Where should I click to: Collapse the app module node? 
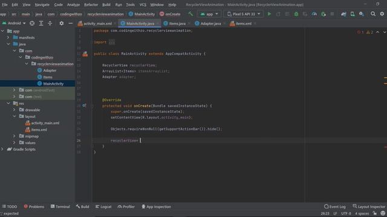pos(2,31)
